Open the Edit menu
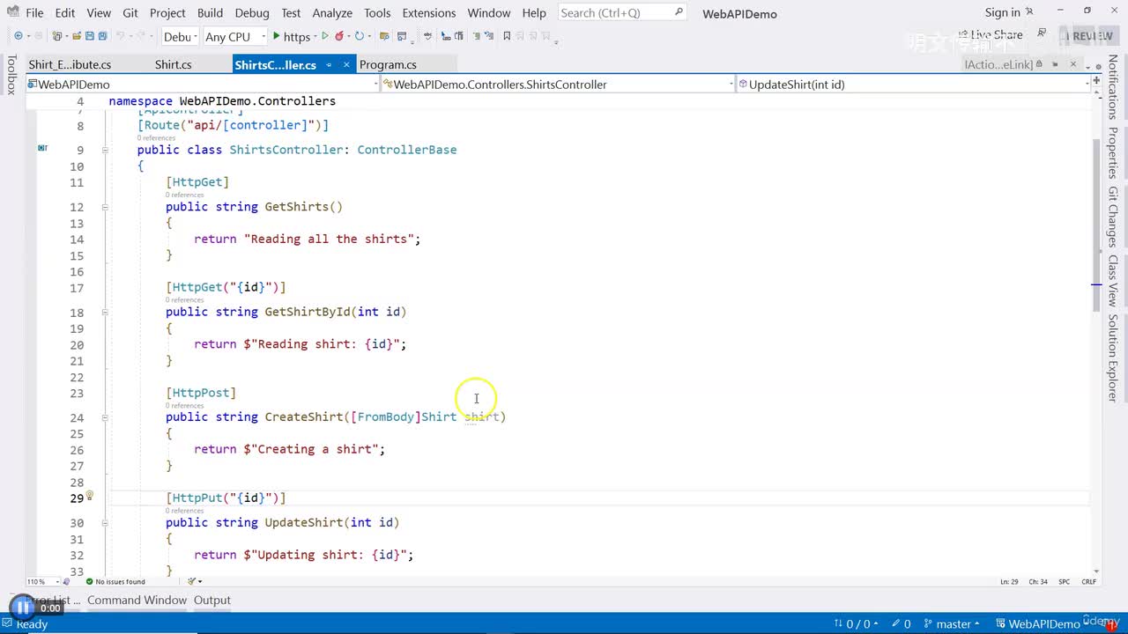Screen dimensions: 1128x634 [x=65, y=13]
